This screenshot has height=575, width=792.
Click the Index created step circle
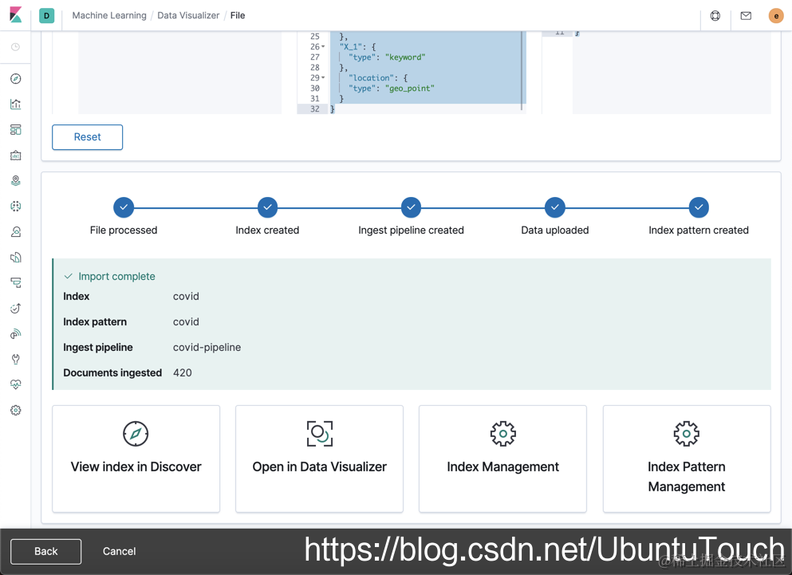pyautogui.click(x=268, y=207)
